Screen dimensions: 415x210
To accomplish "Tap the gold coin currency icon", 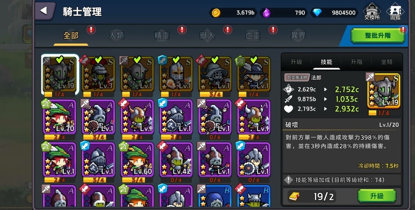I will [216, 13].
